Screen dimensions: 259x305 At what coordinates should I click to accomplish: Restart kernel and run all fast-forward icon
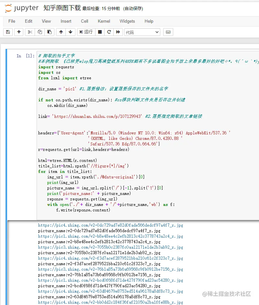pos(118,32)
